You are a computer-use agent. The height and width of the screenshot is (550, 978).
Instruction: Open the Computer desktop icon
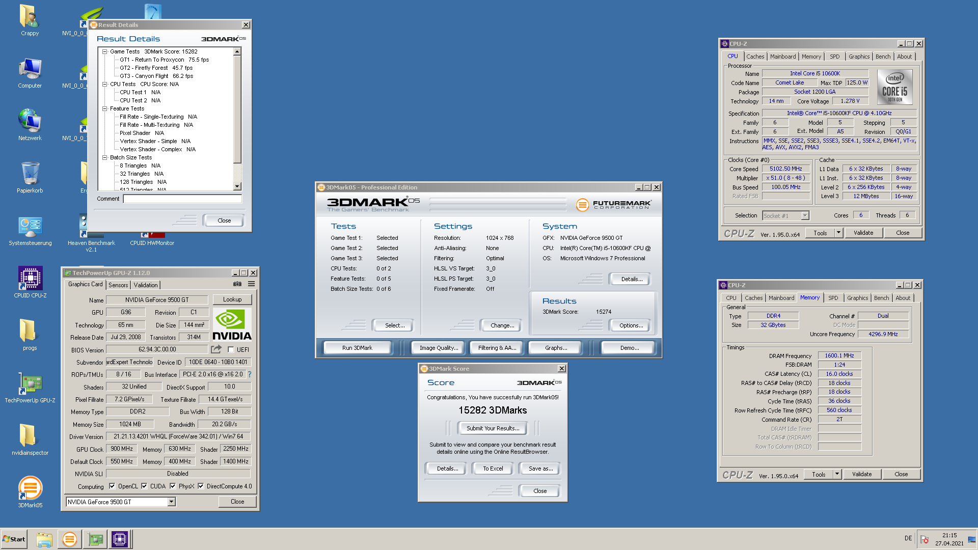click(30, 73)
